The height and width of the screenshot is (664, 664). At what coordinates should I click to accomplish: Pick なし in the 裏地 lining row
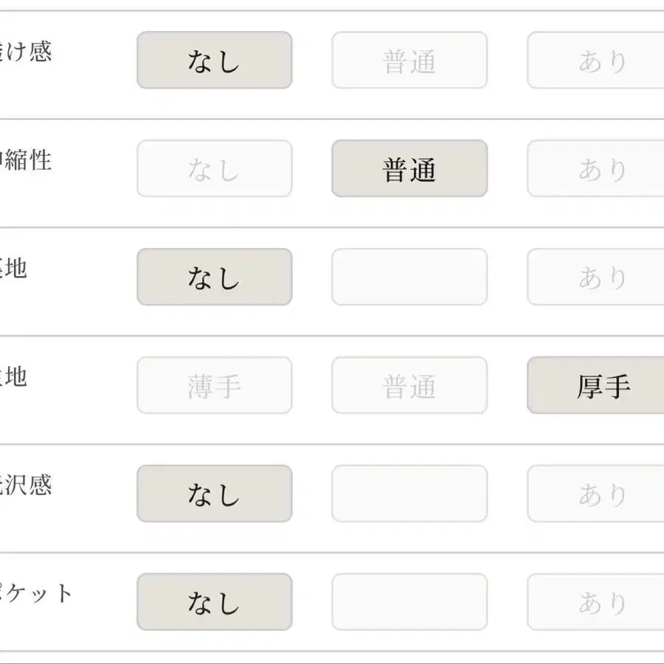pos(214,277)
